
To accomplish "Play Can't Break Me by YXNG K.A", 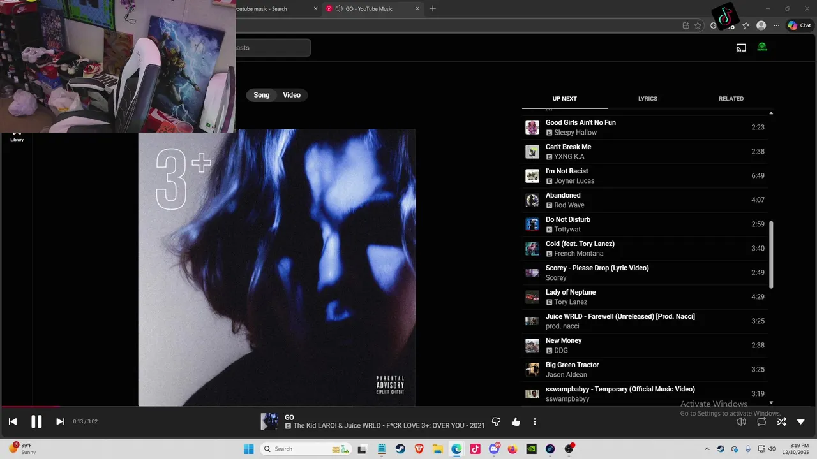I will point(645,152).
